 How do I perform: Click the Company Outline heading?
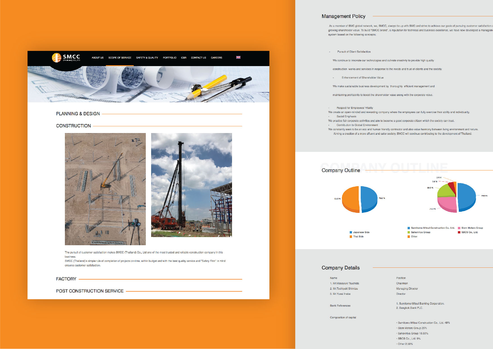coord(341,170)
